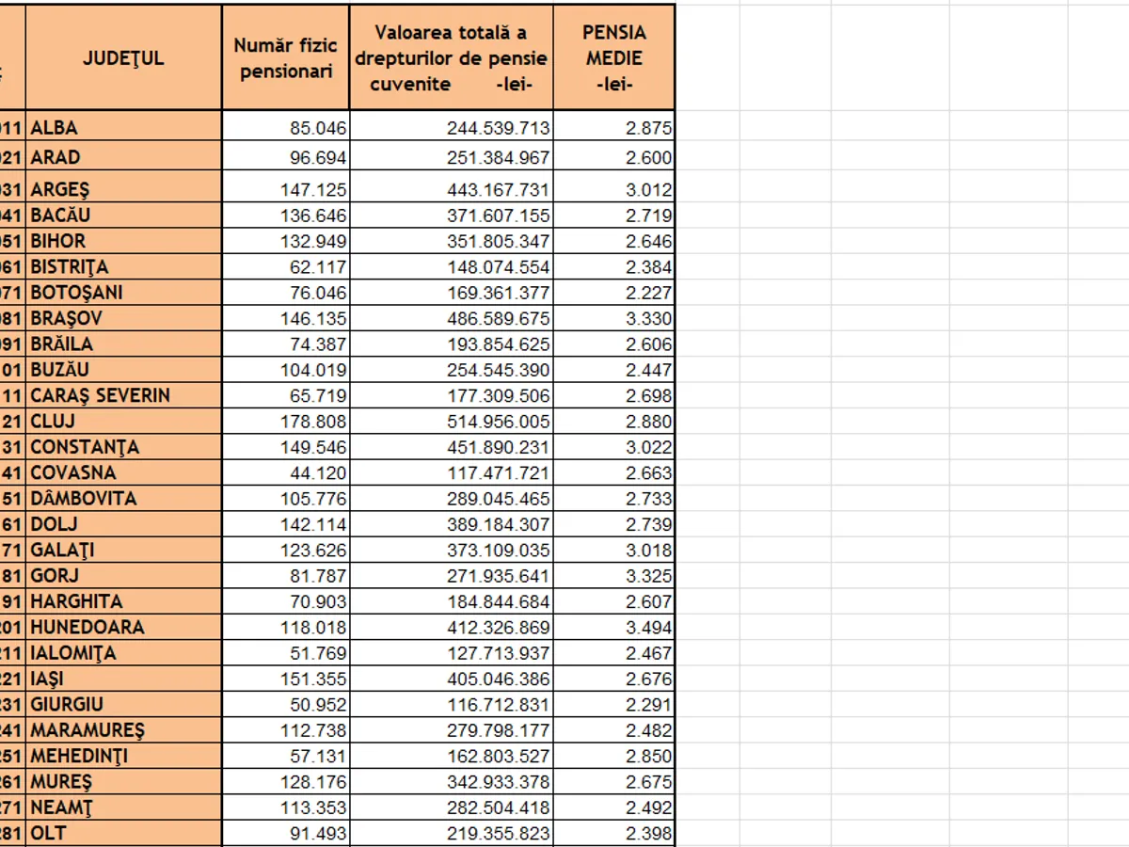Click the BACĂU county cell

click(123, 216)
